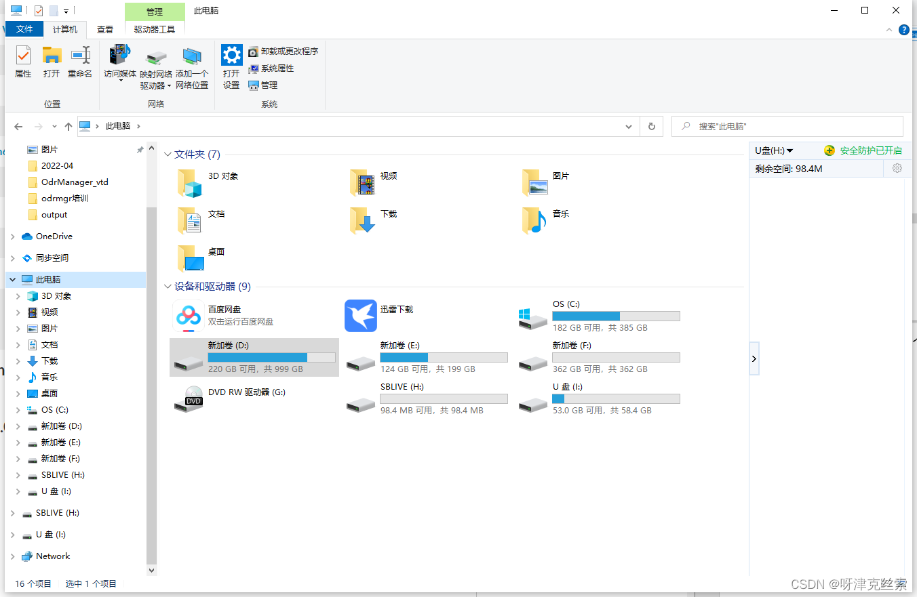
Task: Click Network in navigation pane
Action: pyautogui.click(x=53, y=556)
